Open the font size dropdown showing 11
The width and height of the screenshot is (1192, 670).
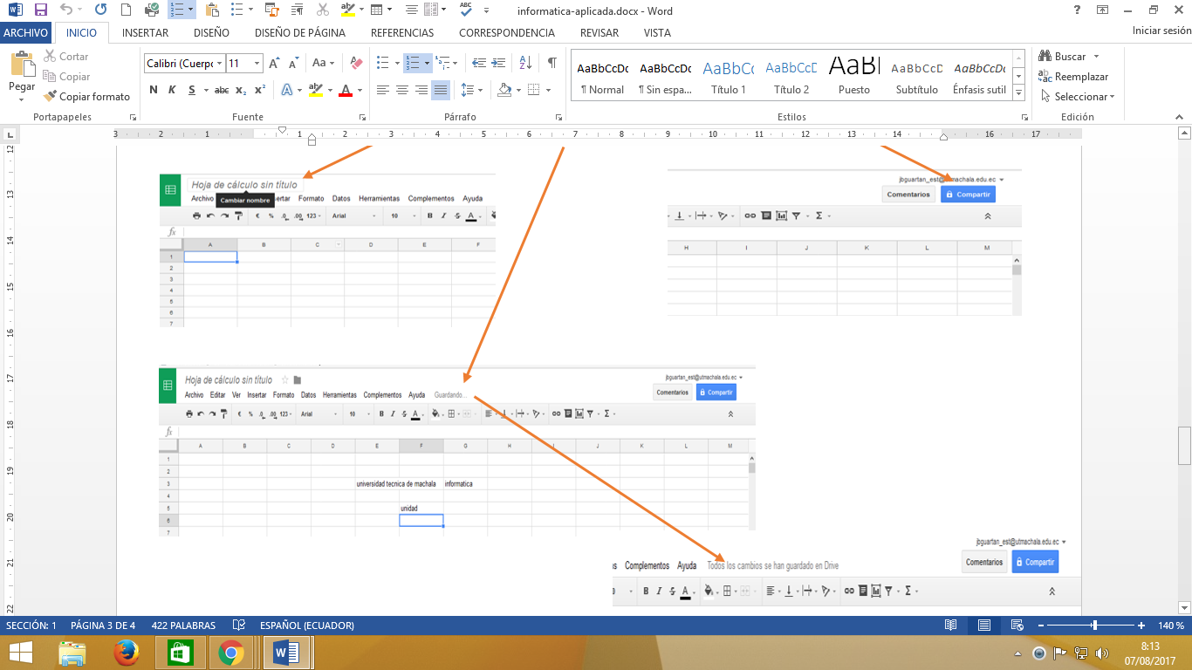(x=257, y=64)
